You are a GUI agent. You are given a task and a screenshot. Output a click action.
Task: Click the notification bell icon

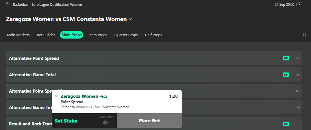[x=304, y=35]
